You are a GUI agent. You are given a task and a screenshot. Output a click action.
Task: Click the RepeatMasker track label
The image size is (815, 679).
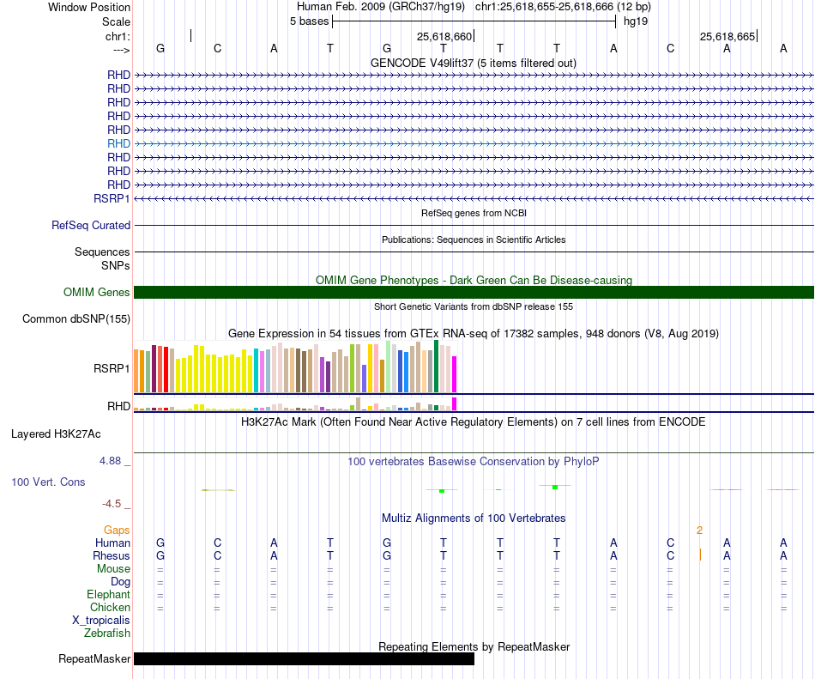[x=94, y=658]
